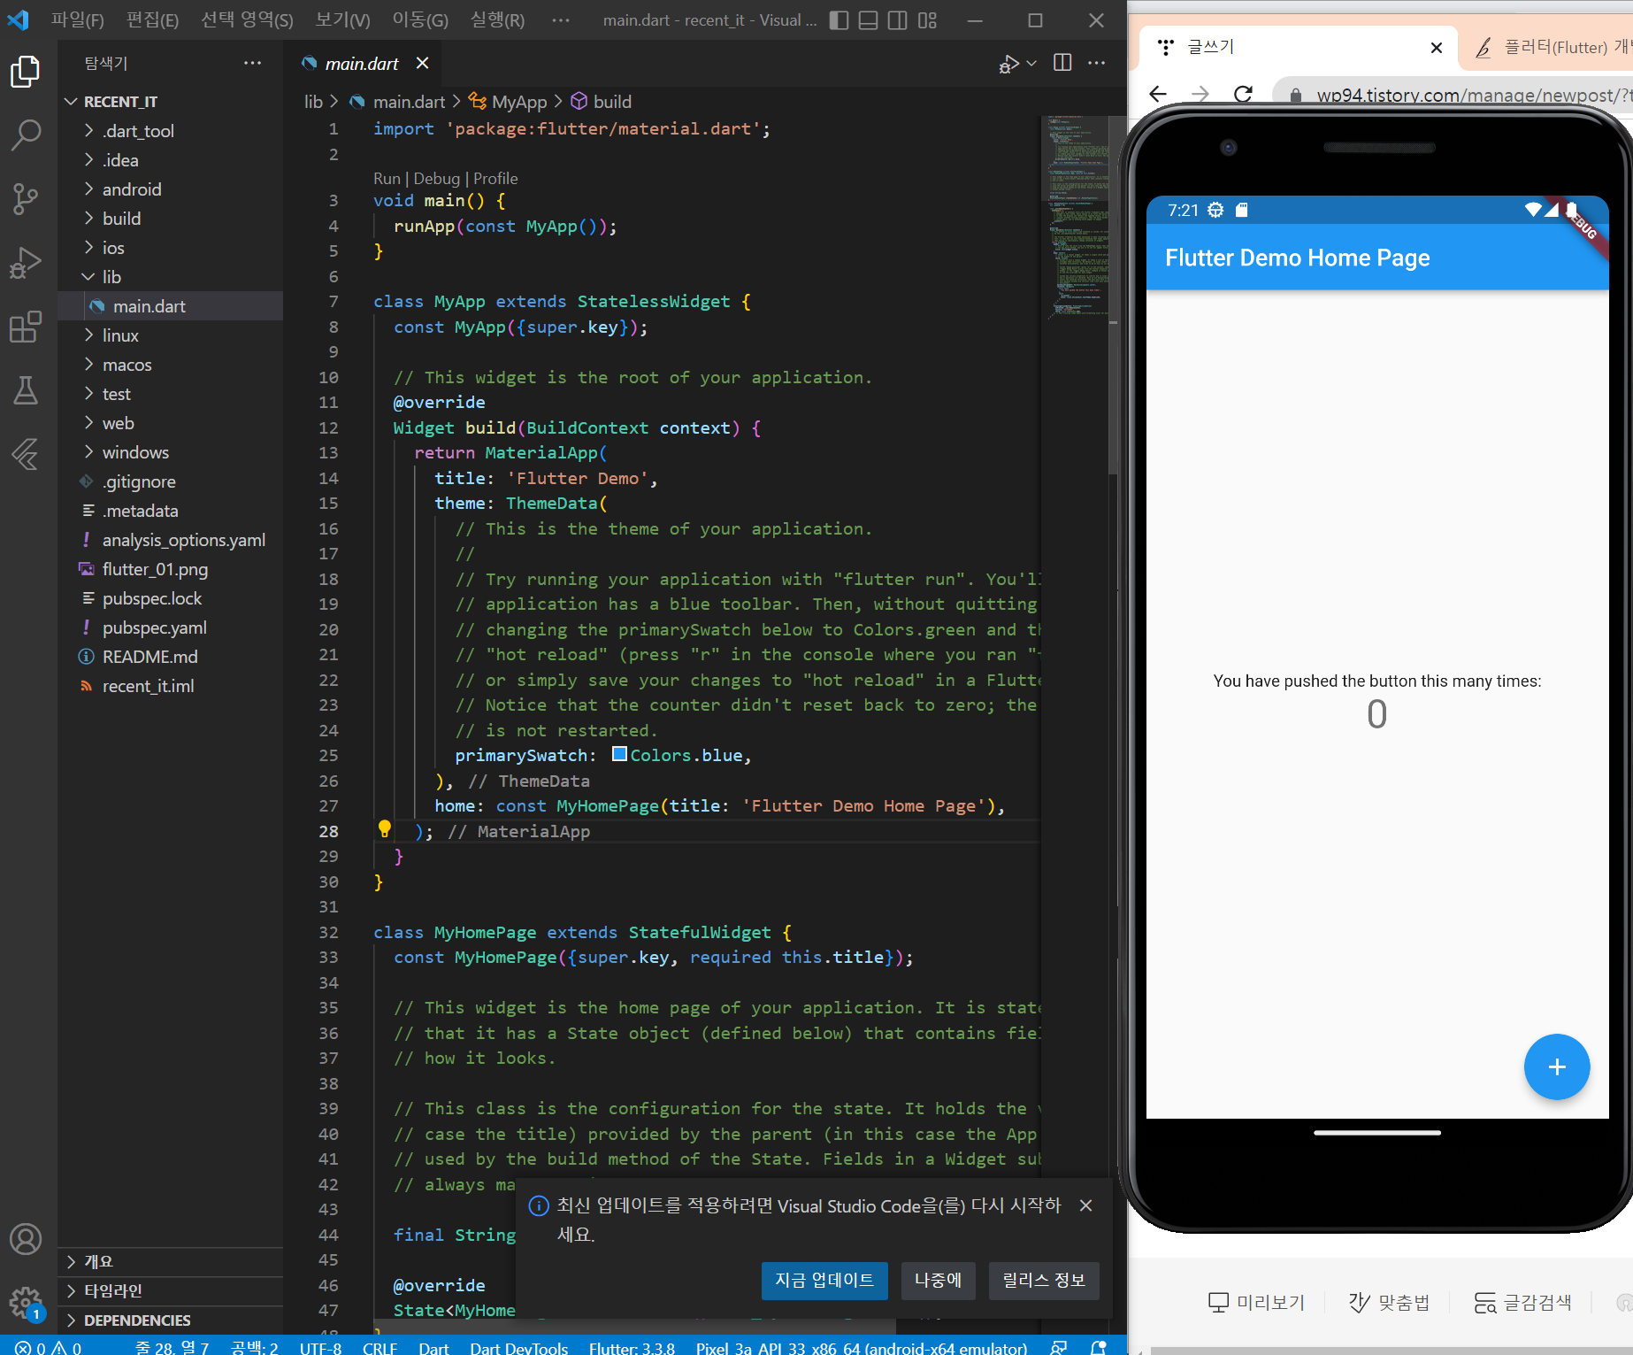Viewport: 1633px width, 1355px height.
Task: Click the Profile code lens above main
Action: (495, 179)
